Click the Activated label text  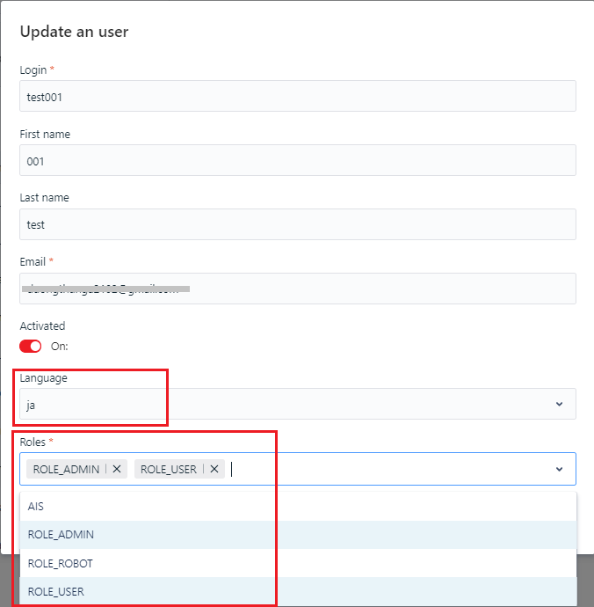42,326
